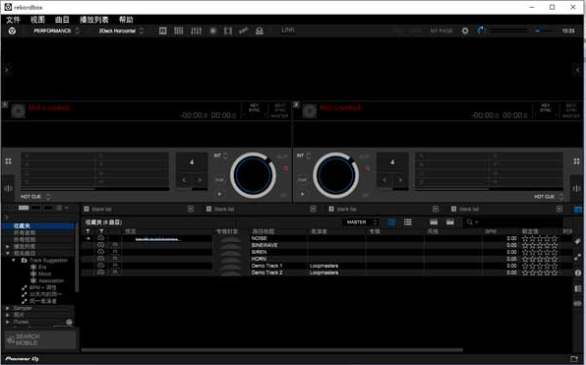Image resolution: width=586 pixels, height=365 pixels.
Task: Open the 曲目 menu
Action: point(62,20)
